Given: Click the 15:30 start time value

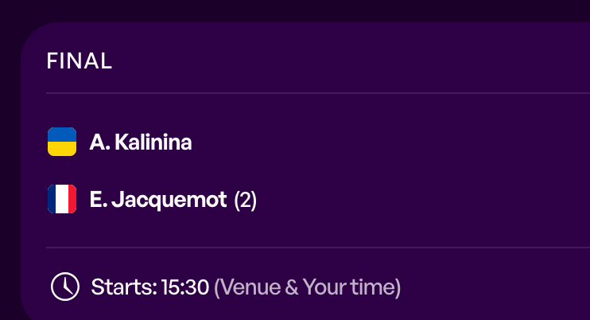Looking at the screenshot, I should (x=184, y=287).
